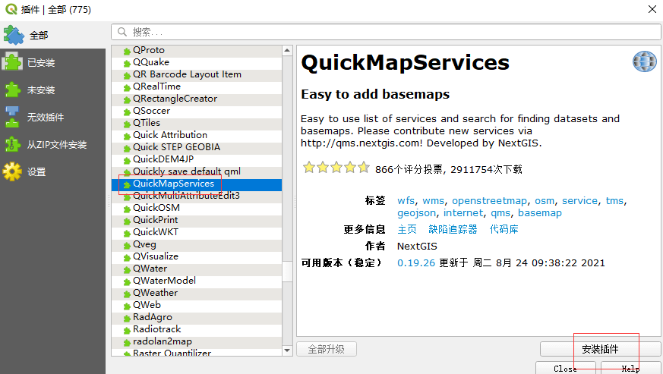Click the puzzle icon beside 已安装
This screenshot has width=663, height=374.
coord(12,62)
